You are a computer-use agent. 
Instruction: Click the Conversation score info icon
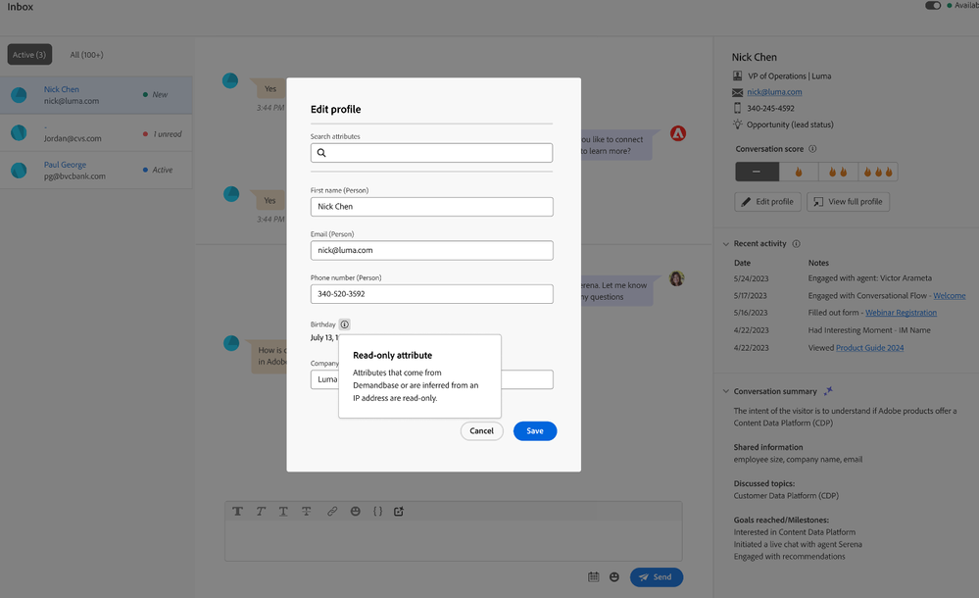coord(812,149)
